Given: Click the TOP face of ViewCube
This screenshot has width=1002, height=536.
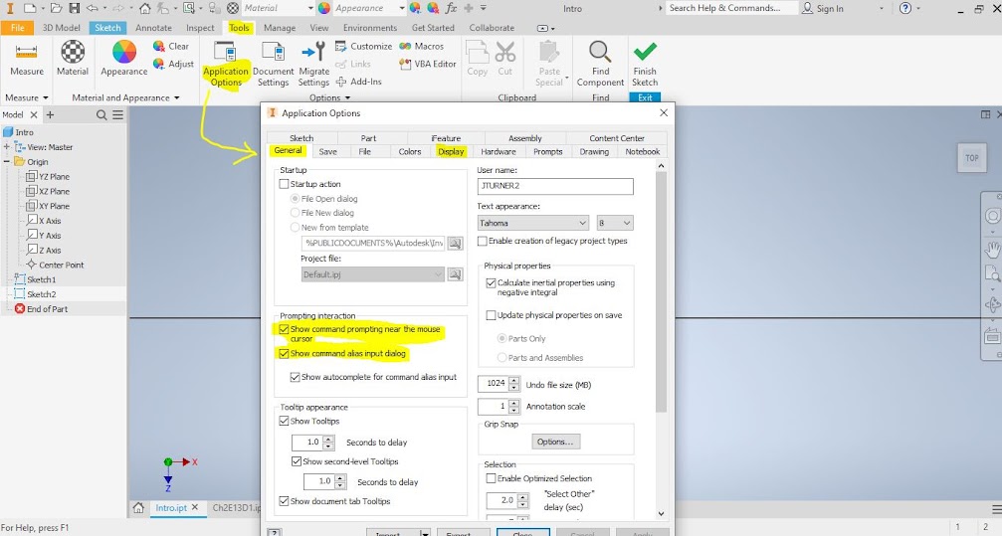Looking at the screenshot, I should pyautogui.click(x=971, y=158).
